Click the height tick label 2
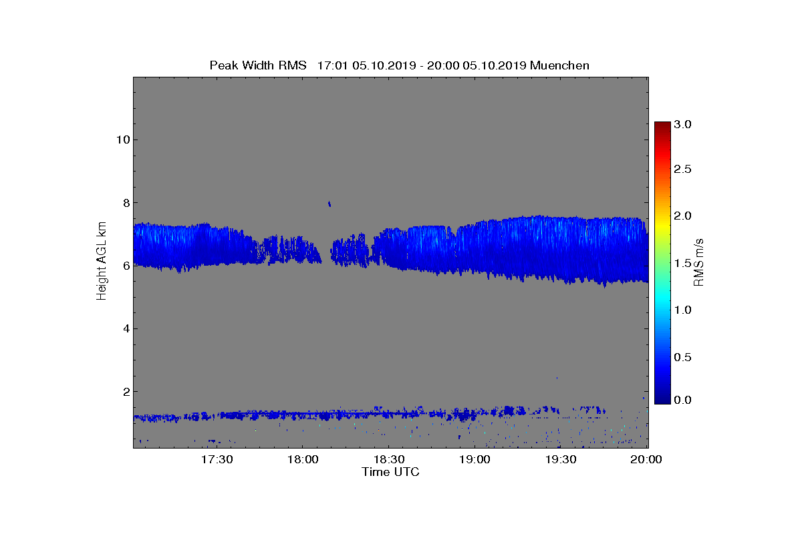This screenshot has width=802, height=534. [x=125, y=392]
